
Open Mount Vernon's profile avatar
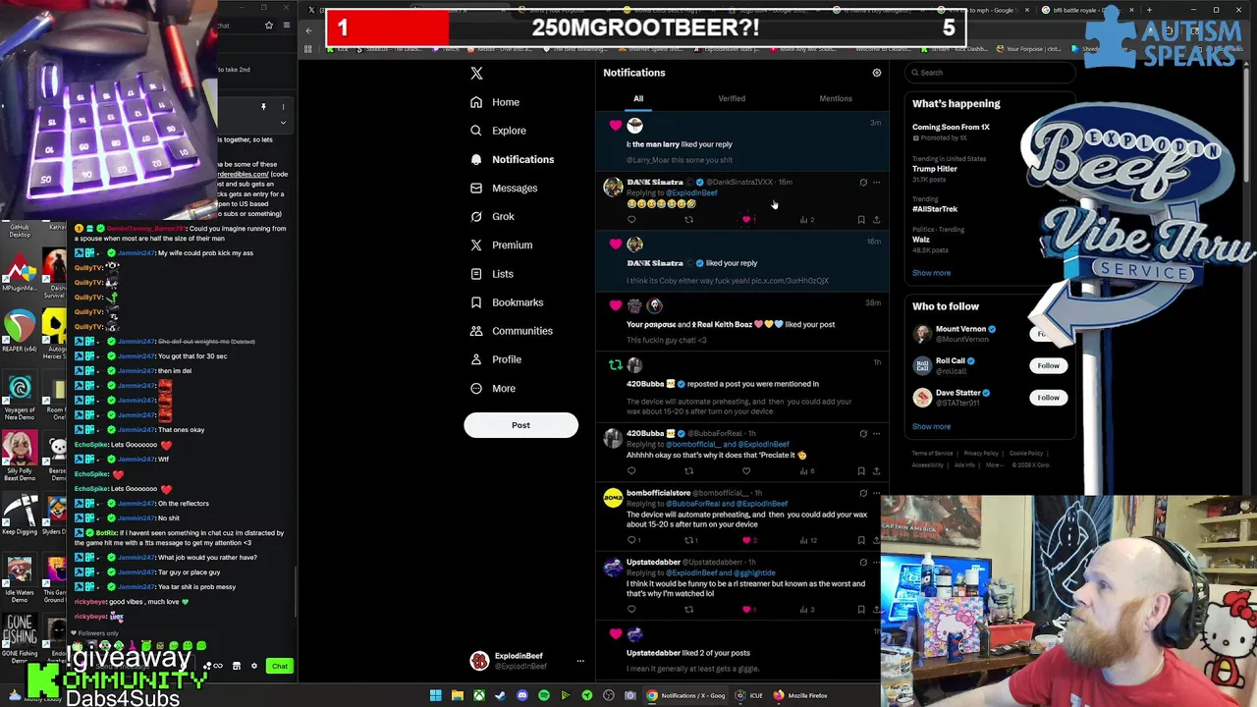[922, 334]
